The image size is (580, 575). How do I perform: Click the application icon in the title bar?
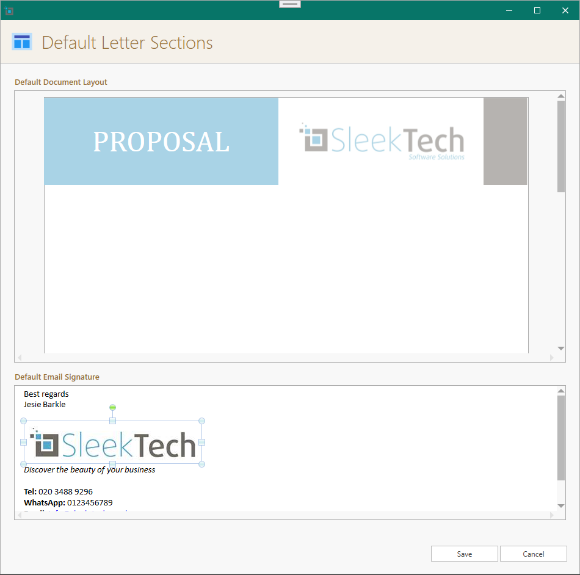point(9,11)
